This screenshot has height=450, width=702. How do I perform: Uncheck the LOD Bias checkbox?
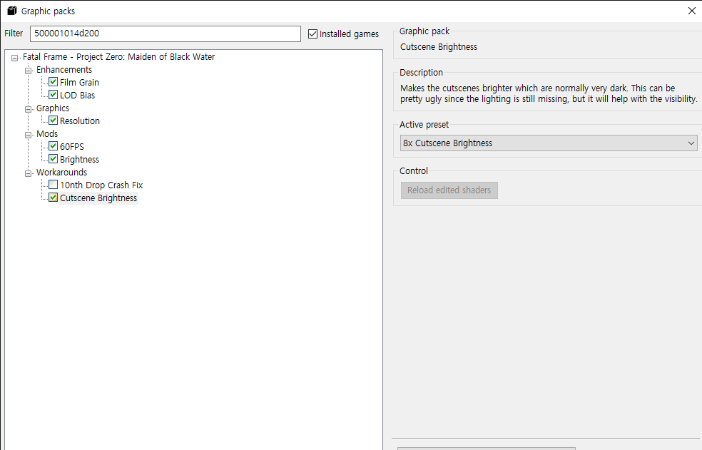[x=54, y=95]
